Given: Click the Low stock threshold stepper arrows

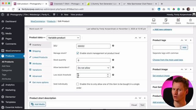Looking at the screenshot, I should click(108, 75).
